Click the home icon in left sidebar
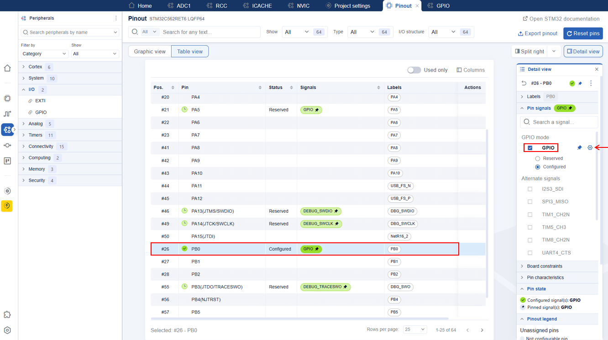Screen dimensions: 608x340 point(7,68)
